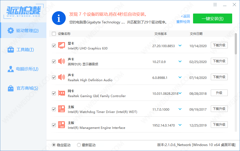This screenshot has height=151, width=240.
Task: Click the 重新检测 link
Action: tap(183, 22)
